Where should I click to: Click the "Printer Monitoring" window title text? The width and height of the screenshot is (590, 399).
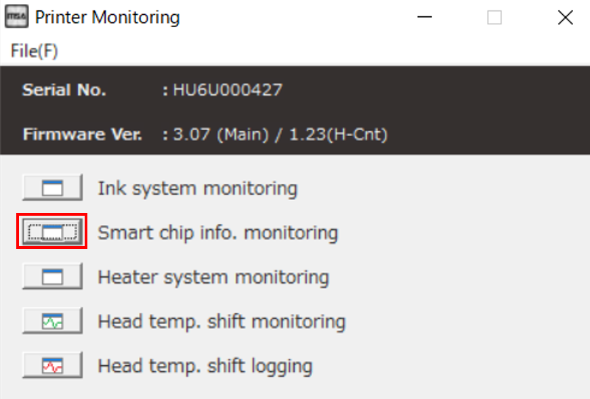pyautogui.click(x=107, y=18)
